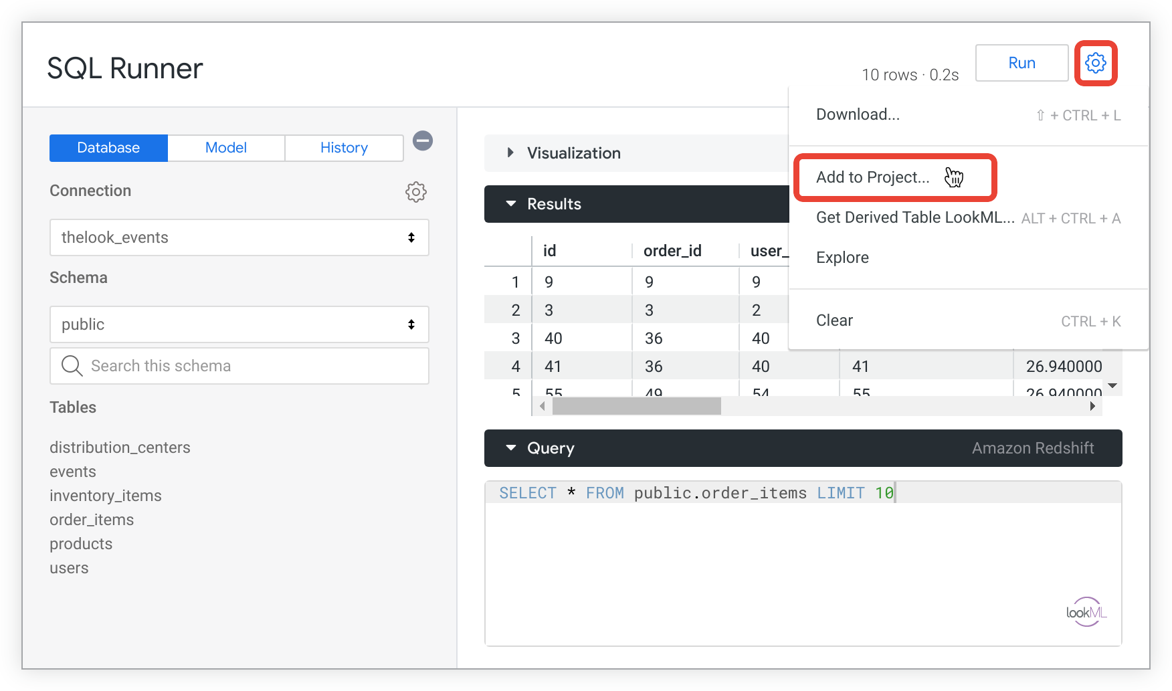
Task: Switch to the Model tab
Action: click(x=225, y=147)
